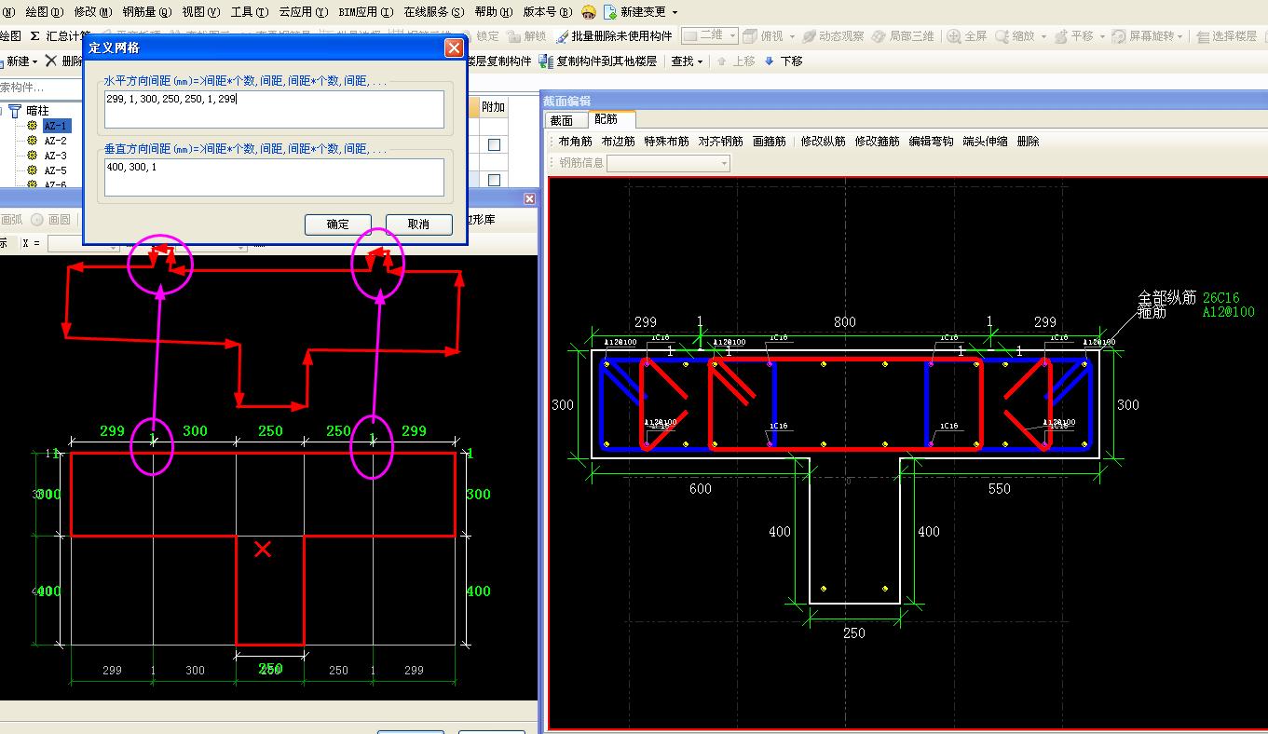Open the 视图(V) menu

click(x=201, y=12)
